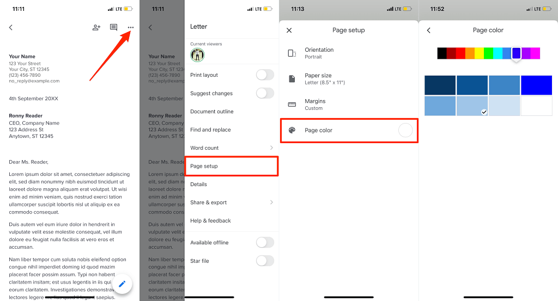The height and width of the screenshot is (301, 558).
Task: Expand Share & export submenu arrow
Action: point(271,202)
